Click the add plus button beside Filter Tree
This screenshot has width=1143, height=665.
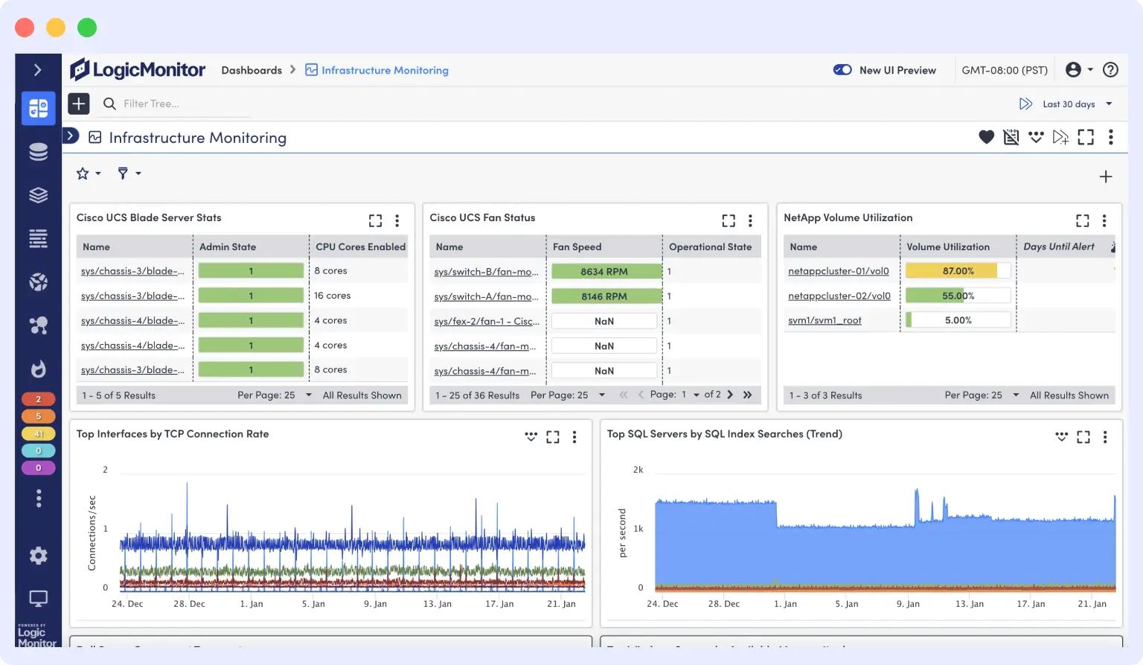coord(79,104)
